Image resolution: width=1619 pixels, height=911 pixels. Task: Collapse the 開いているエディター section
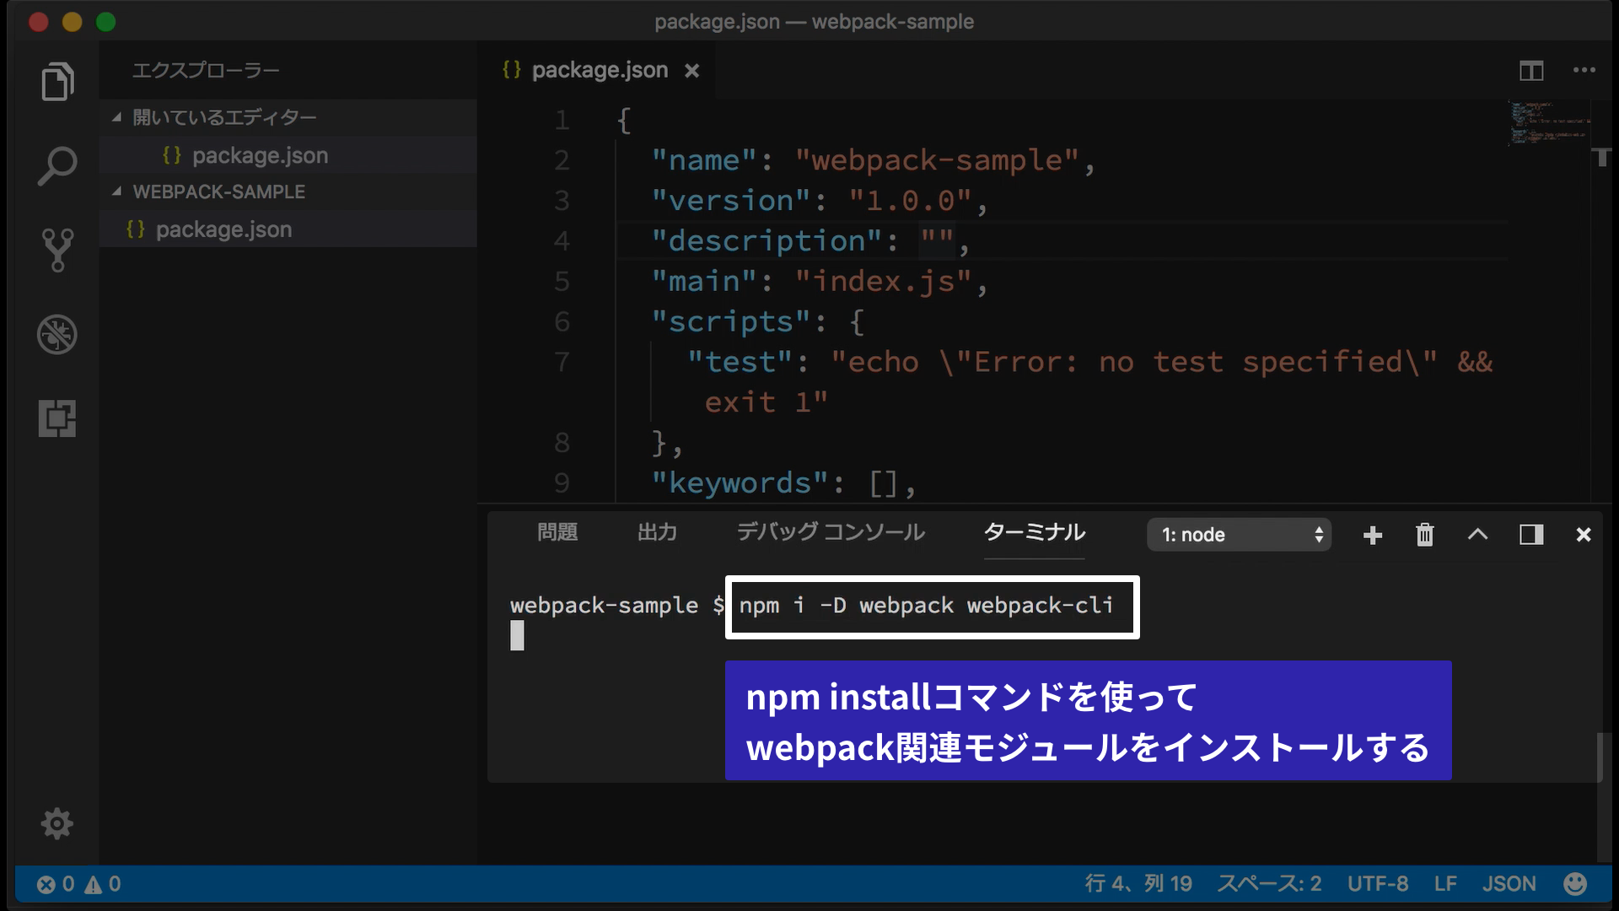(288, 117)
